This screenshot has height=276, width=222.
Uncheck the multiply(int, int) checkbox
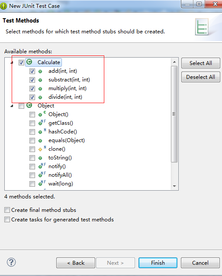[x=32, y=88]
